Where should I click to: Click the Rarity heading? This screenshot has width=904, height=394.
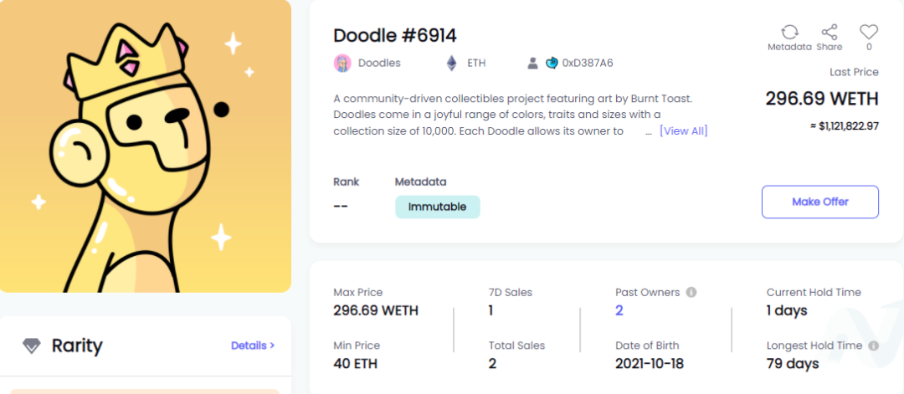coord(77,345)
